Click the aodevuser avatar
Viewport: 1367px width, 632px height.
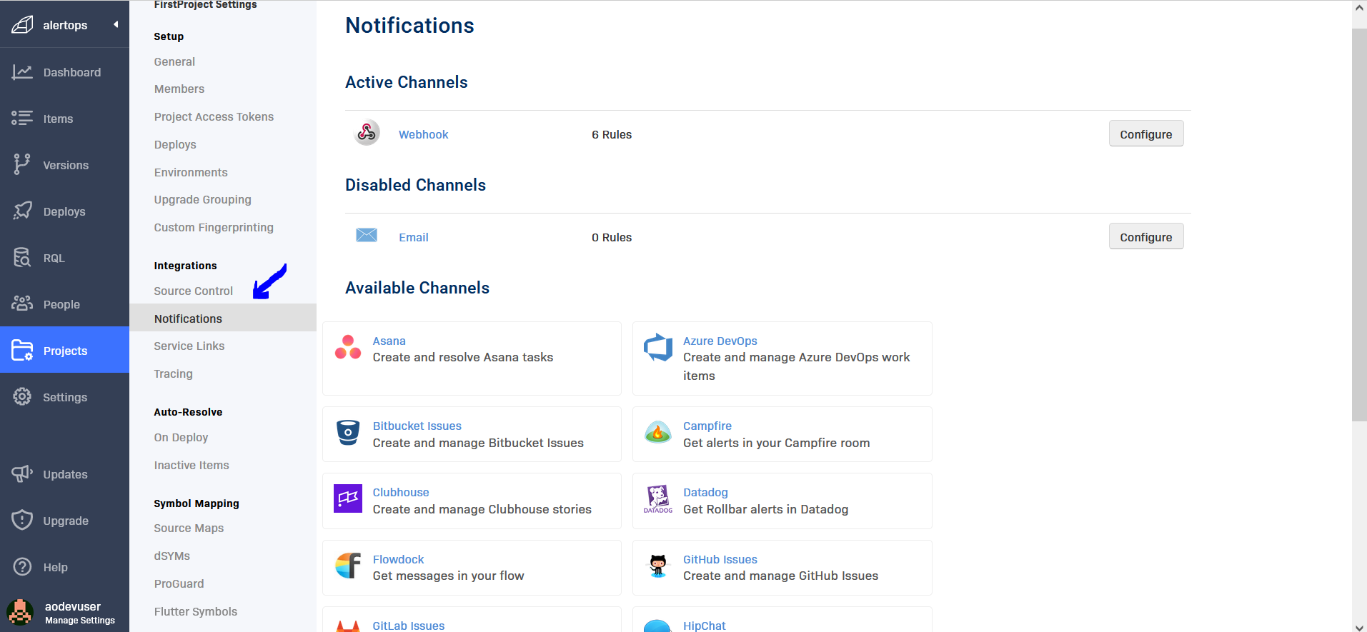(20, 613)
